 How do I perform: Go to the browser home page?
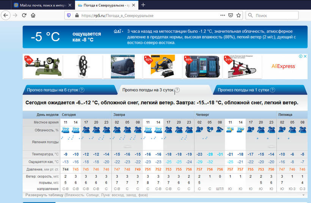[33, 15]
